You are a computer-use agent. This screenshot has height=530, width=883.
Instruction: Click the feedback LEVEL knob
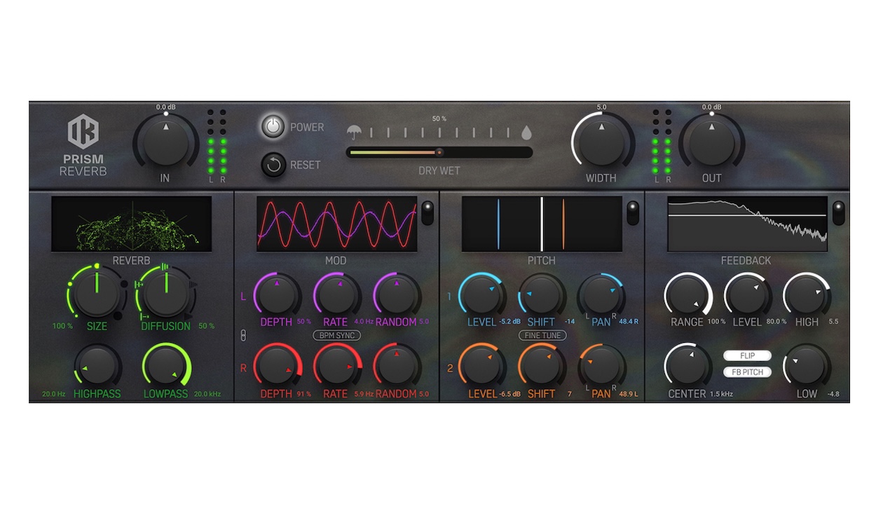click(747, 295)
